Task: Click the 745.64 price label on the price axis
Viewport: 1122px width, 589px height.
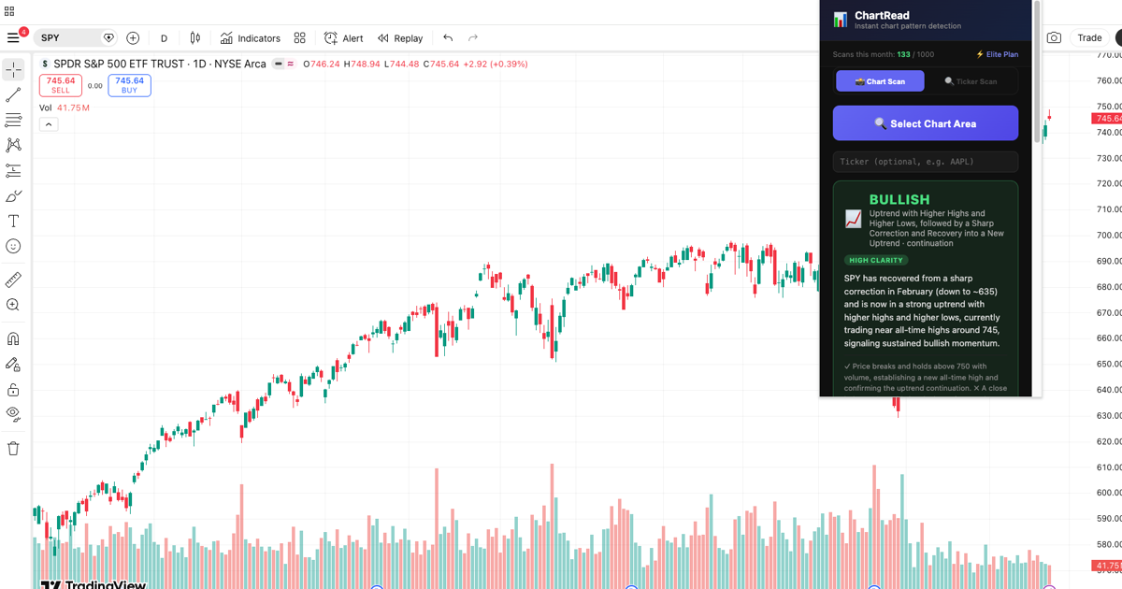Action: coord(1108,119)
